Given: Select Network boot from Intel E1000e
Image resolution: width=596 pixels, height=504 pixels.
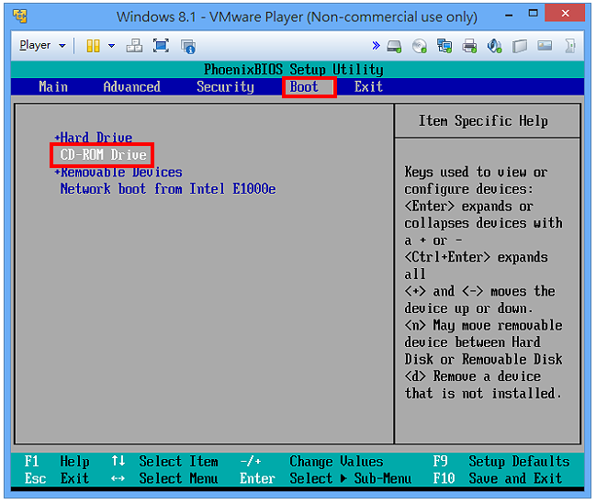Looking at the screenshot, I should [168, 189].
